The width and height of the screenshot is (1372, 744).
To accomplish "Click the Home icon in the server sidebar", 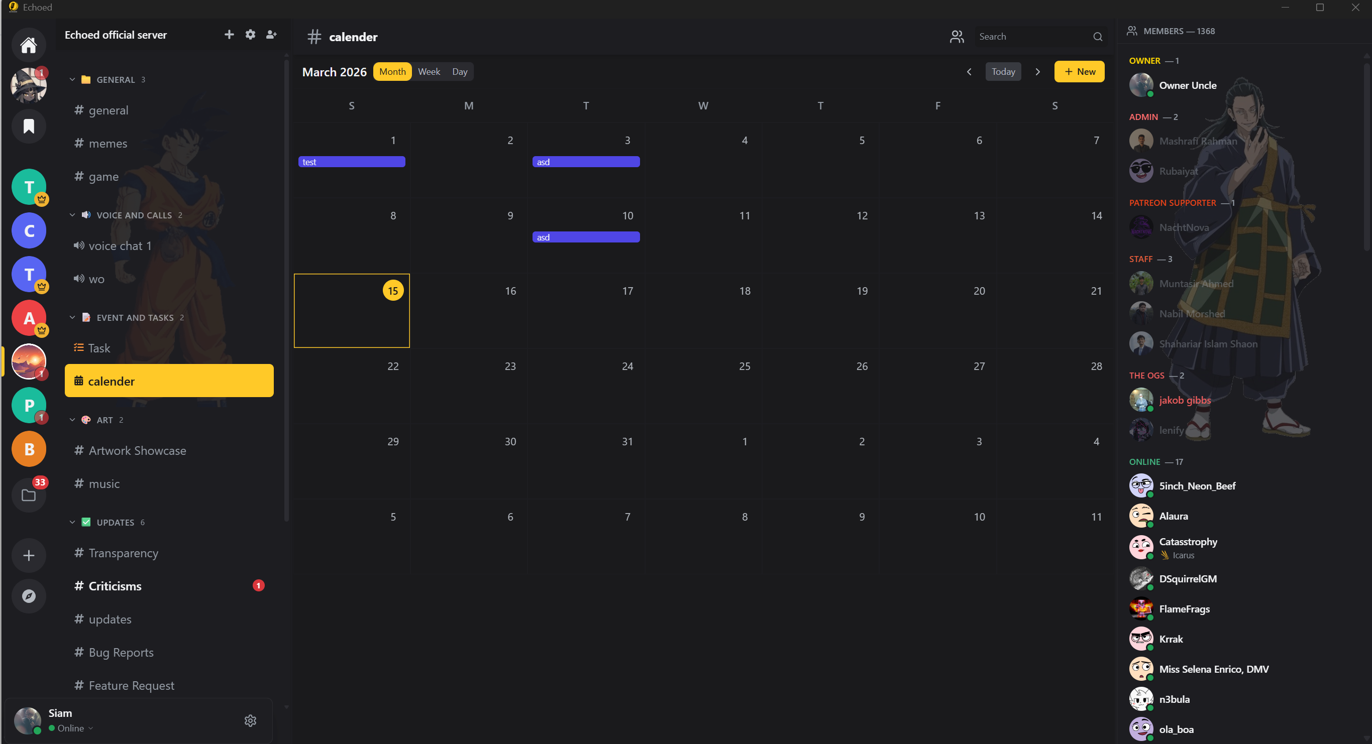I will tap(29, 45).
